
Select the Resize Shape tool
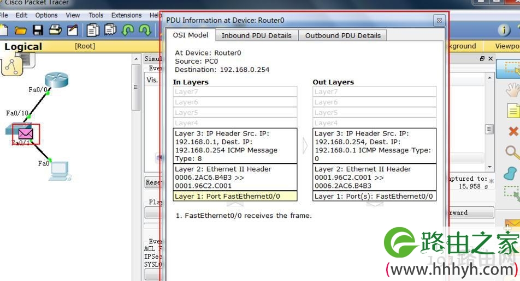click(x=512, y=193)
